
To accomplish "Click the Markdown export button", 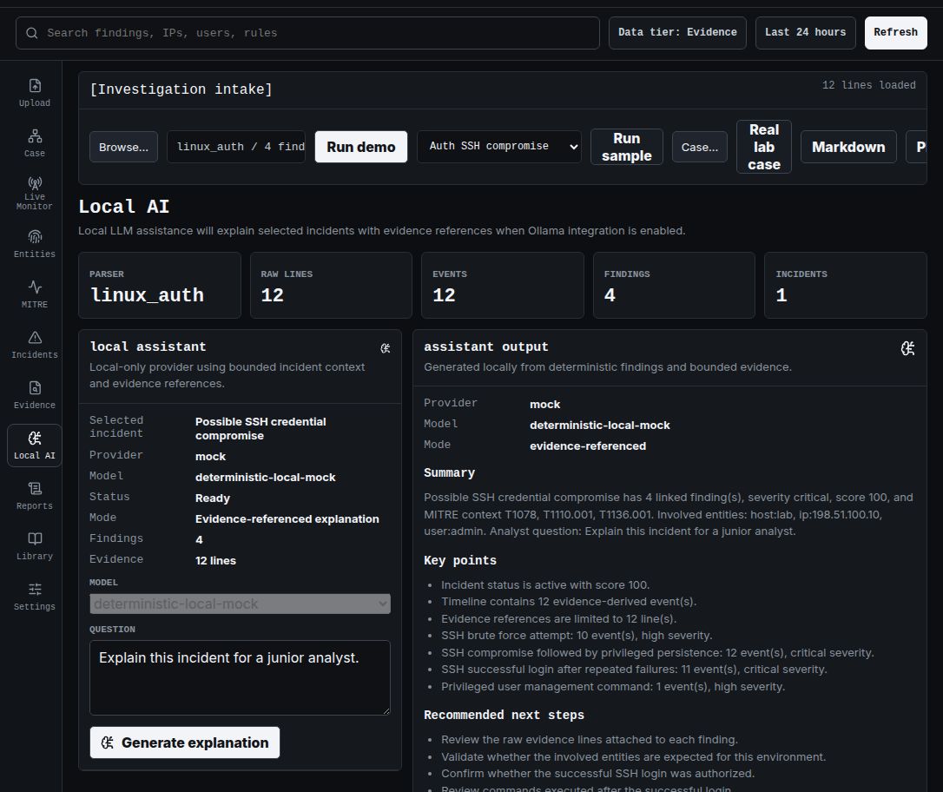I will [848, 147].
